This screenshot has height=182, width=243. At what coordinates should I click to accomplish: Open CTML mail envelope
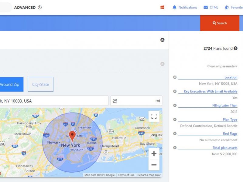(x=206, y=7)
